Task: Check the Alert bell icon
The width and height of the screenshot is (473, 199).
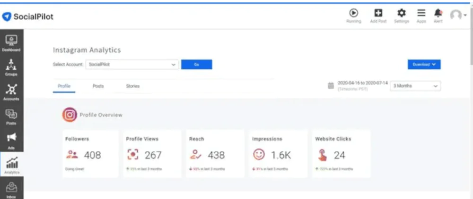Action: [438, 16]
